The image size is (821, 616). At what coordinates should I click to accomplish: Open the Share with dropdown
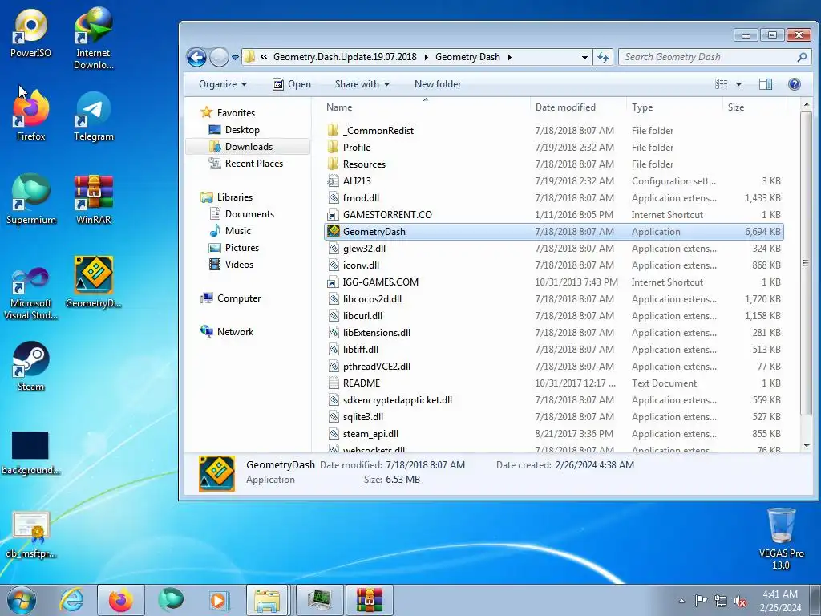[362, 83]
